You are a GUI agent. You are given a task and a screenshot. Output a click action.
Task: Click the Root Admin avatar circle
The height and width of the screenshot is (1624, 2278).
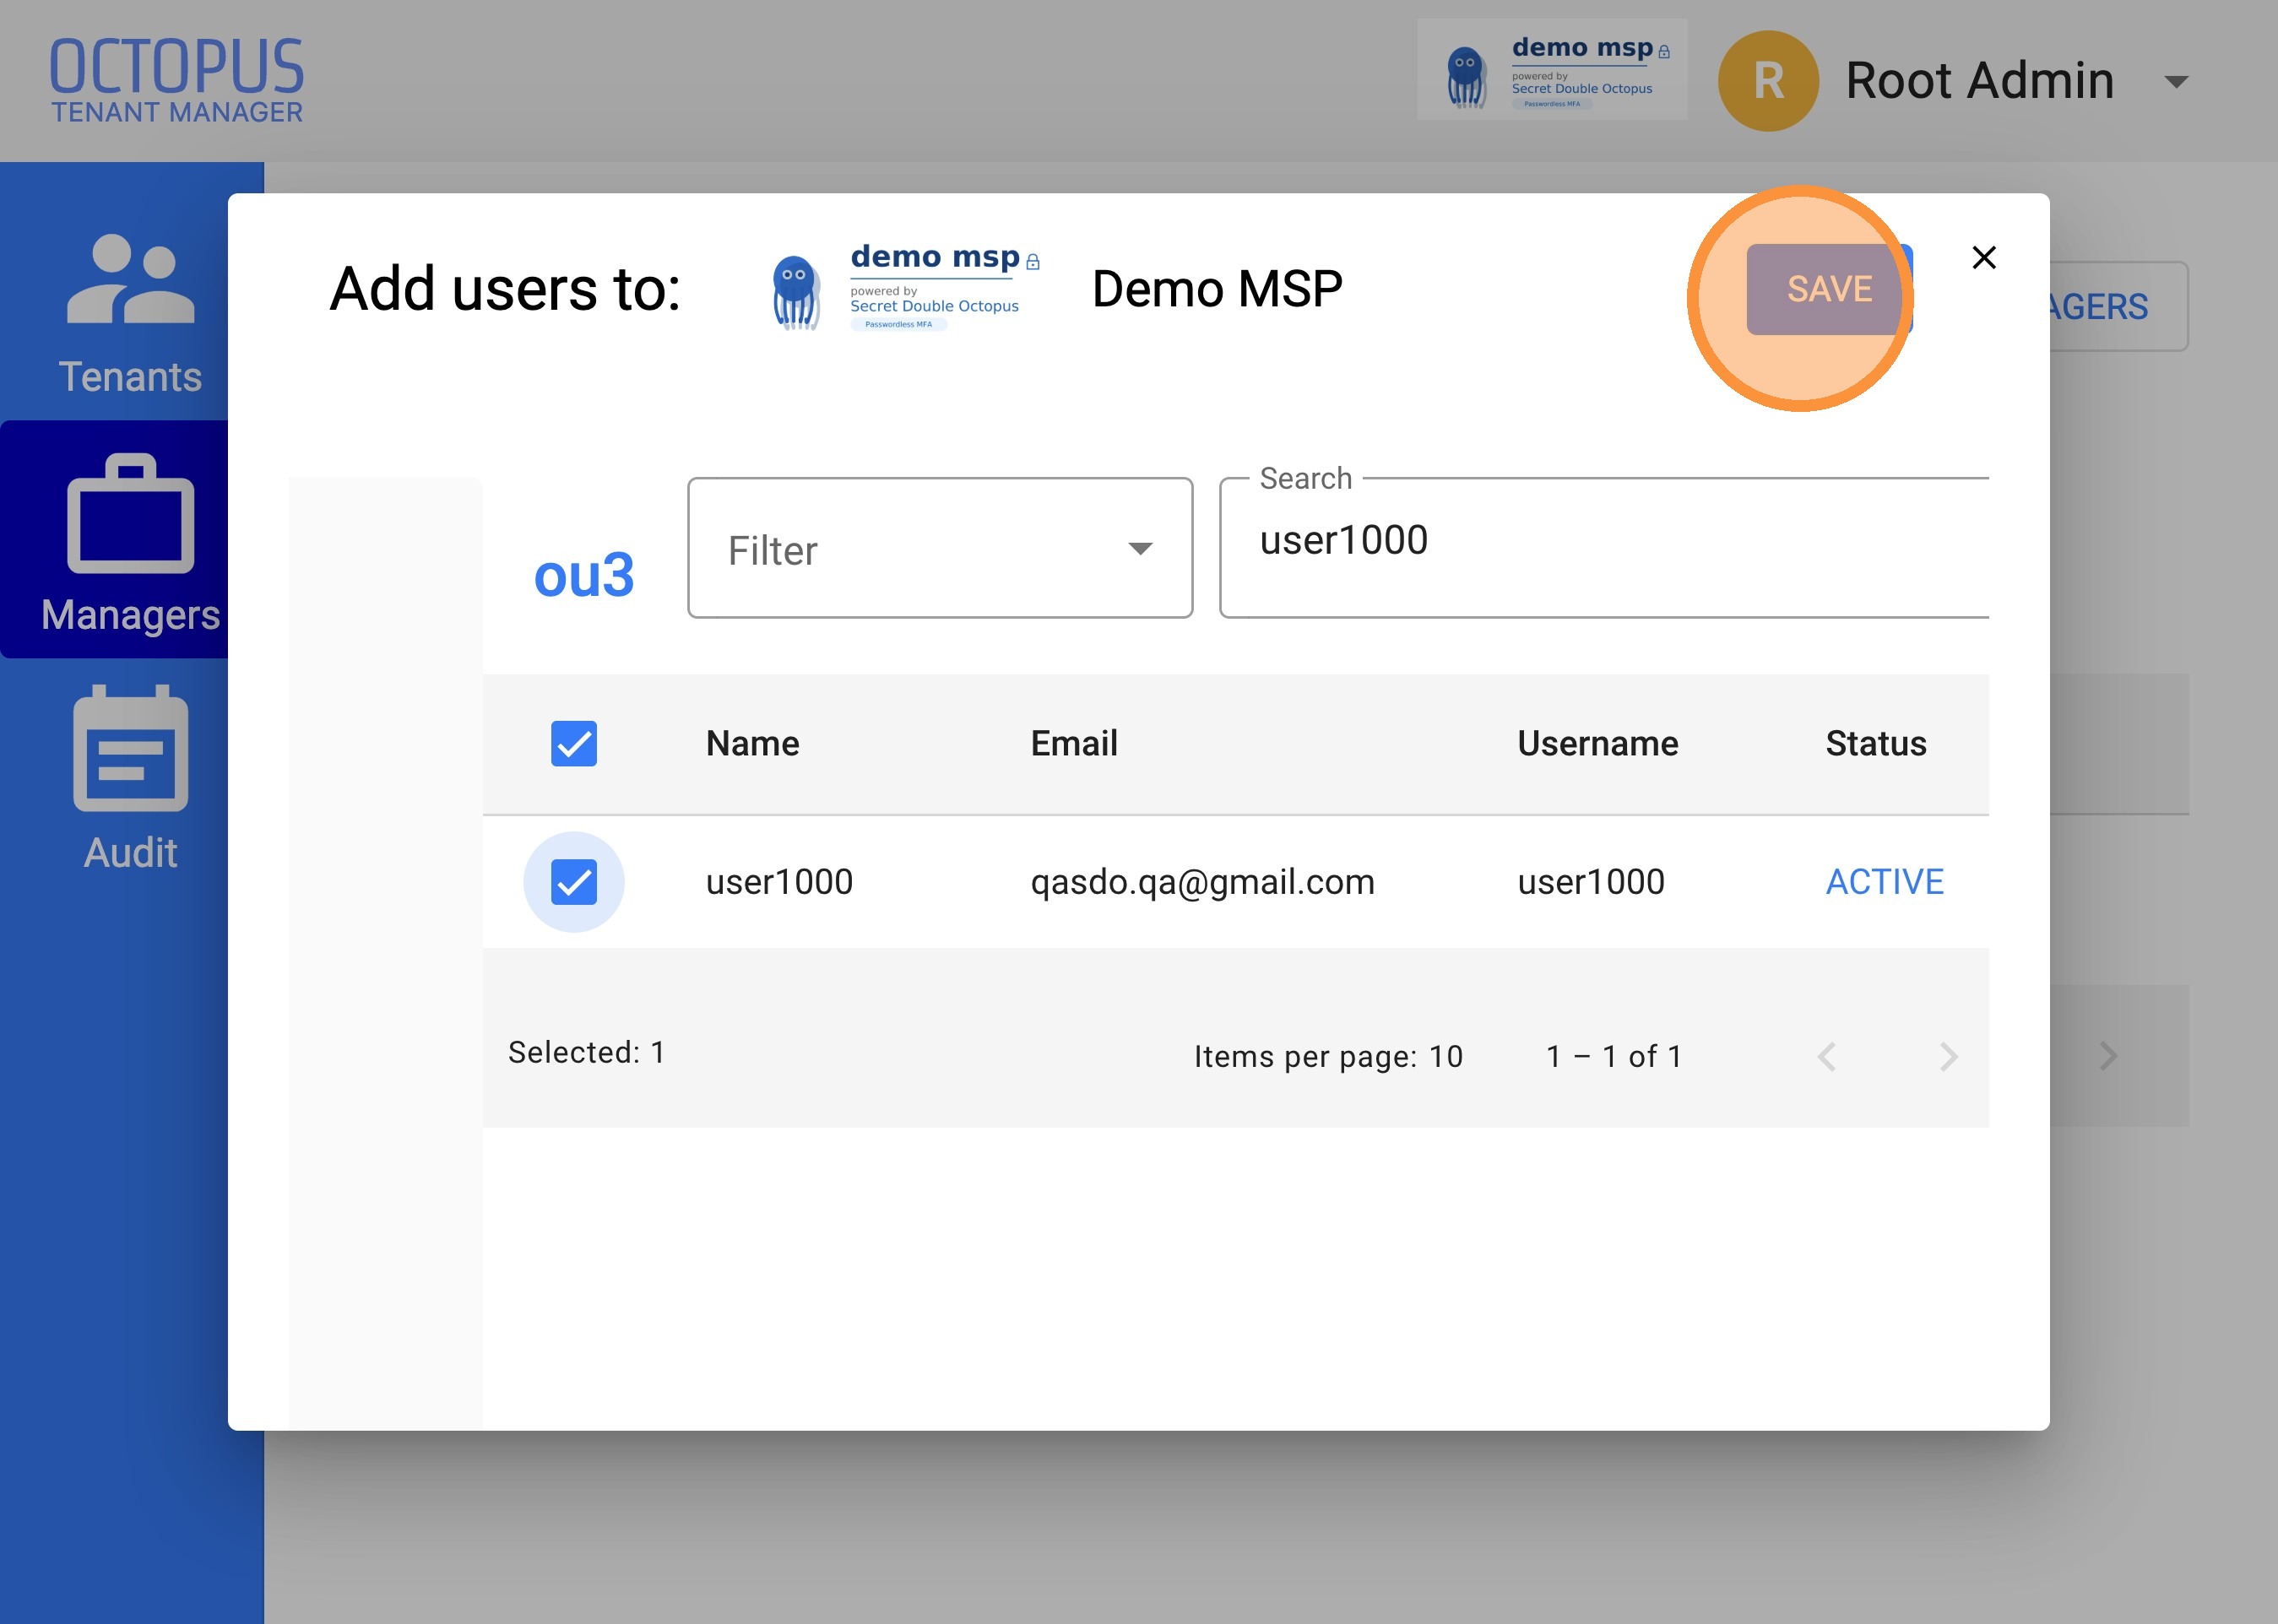1768,81
